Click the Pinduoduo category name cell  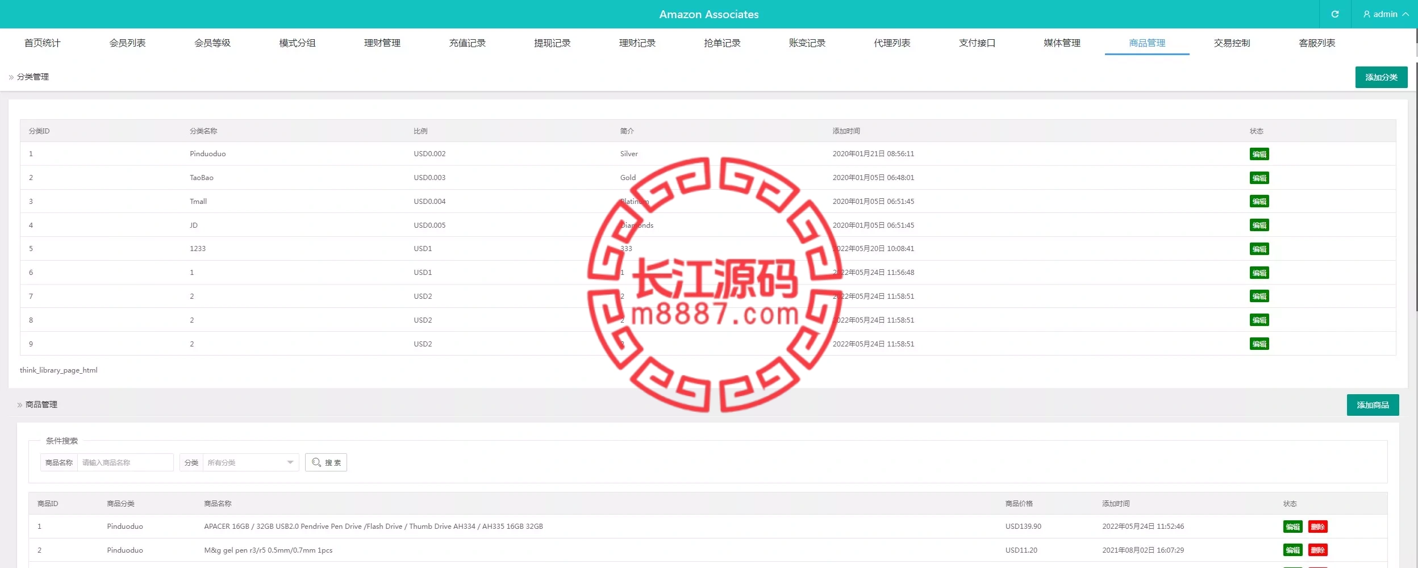click(207, 154)
